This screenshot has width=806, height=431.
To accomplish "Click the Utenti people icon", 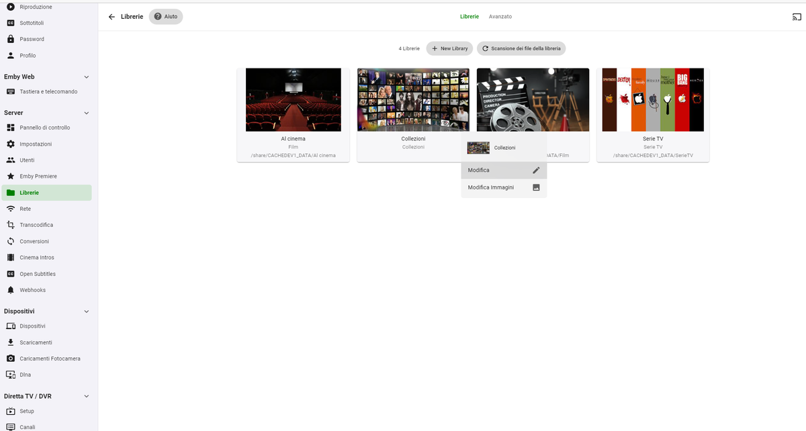I will (x=11, y=160).
